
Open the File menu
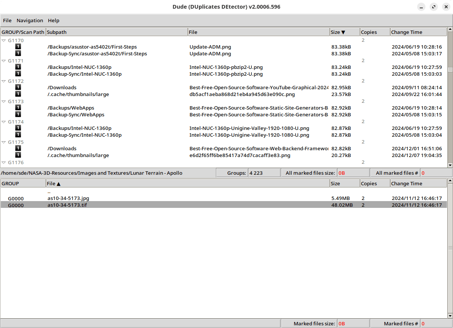click(x=7, y=20)
